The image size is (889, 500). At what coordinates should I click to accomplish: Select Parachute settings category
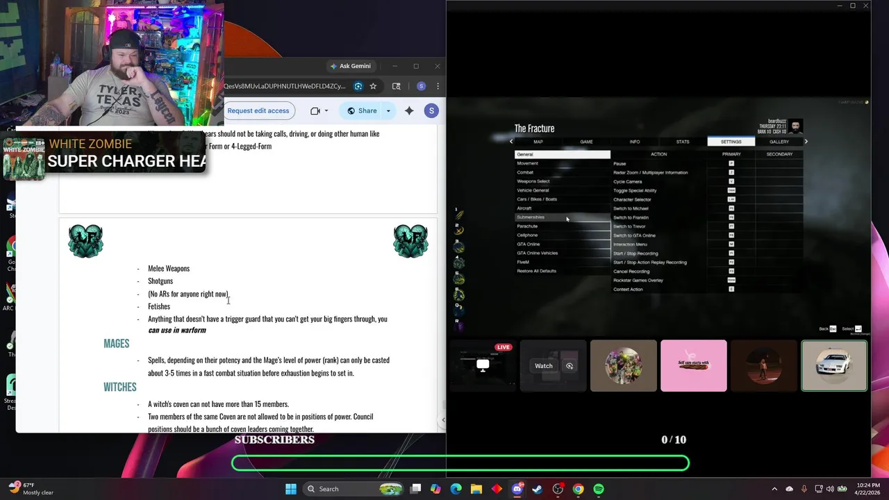563,226
